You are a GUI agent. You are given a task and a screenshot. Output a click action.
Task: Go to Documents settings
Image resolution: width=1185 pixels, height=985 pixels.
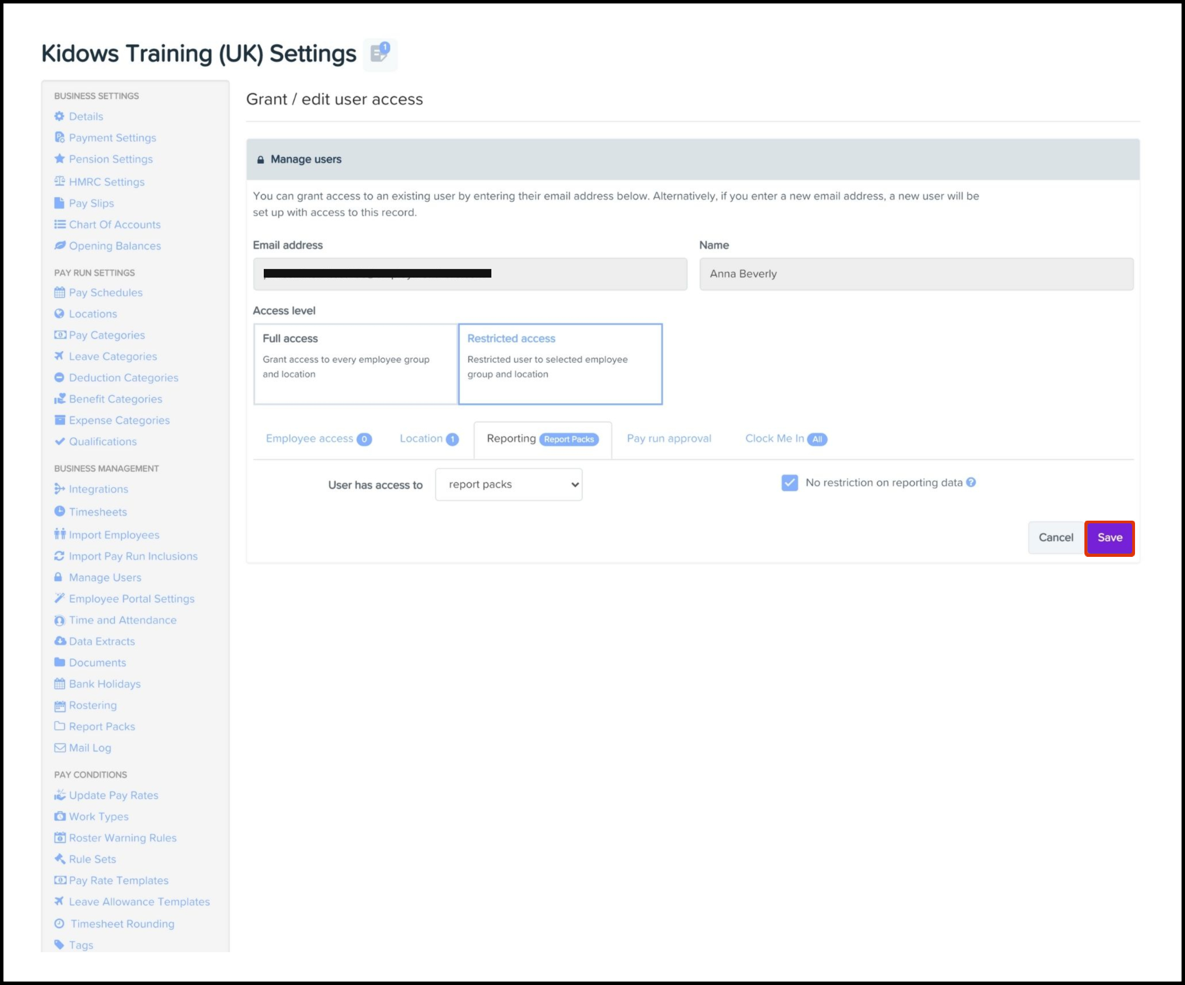[x=97, y=663]
